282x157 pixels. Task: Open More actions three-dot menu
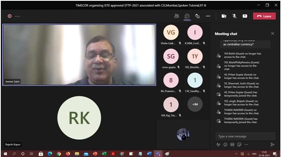pyautogui.click(x=208, y=16)
